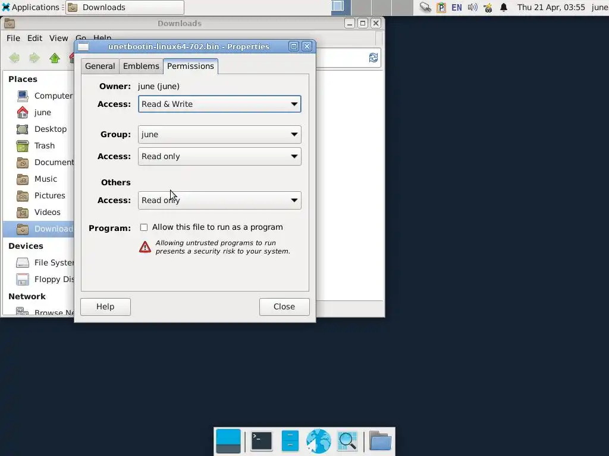Click the Help button in Properties dialog

(x=105, y=306)
